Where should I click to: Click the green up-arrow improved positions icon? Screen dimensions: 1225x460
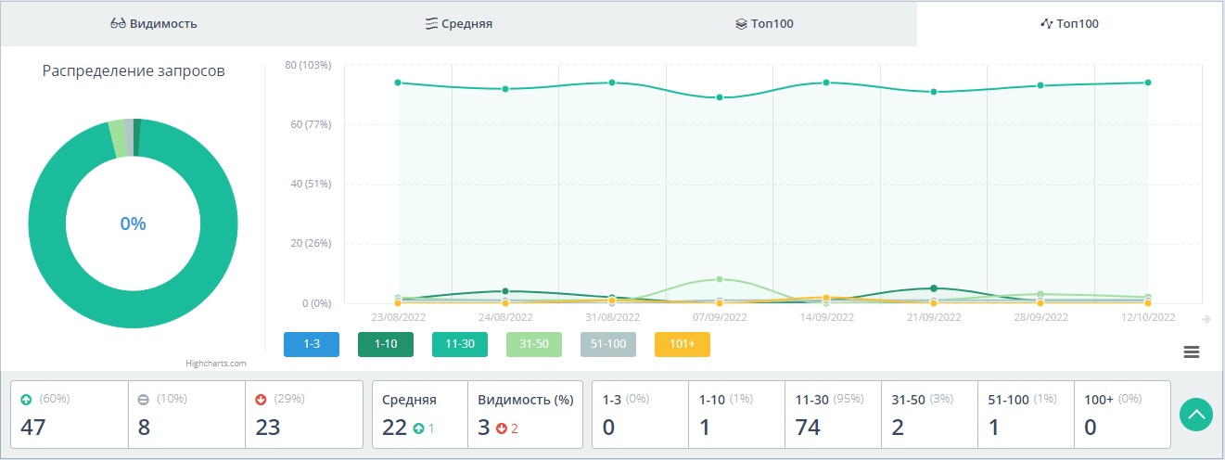(x=26, y=400)
